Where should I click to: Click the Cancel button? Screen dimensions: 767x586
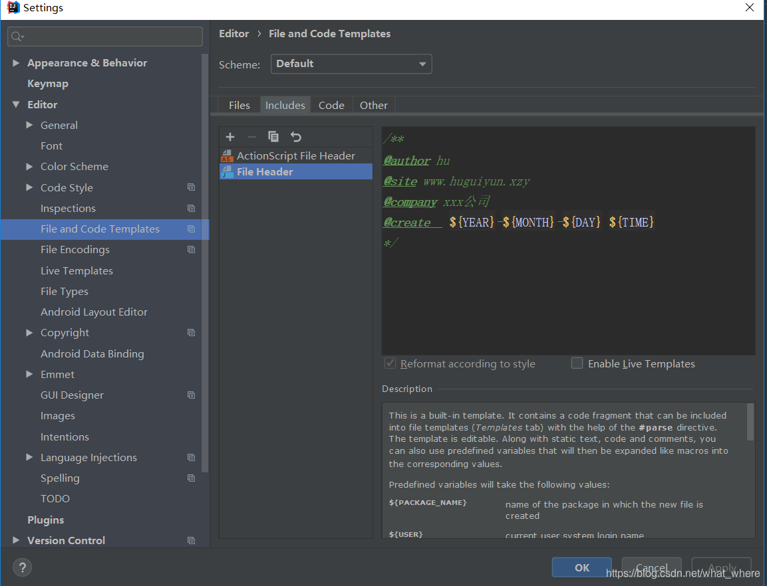pos(651,567)
